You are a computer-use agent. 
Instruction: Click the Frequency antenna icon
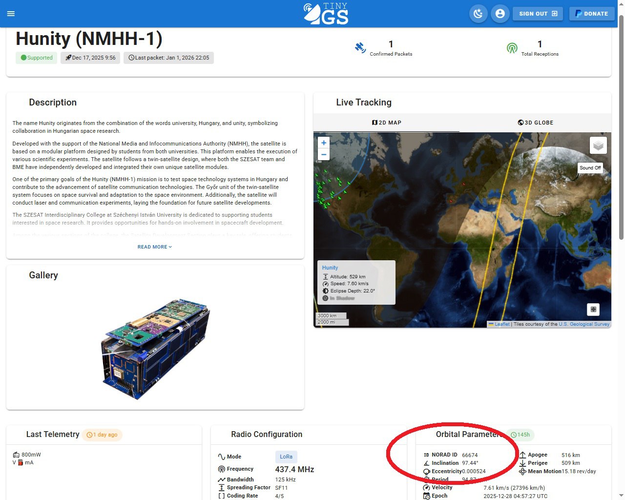coord(222,469)
